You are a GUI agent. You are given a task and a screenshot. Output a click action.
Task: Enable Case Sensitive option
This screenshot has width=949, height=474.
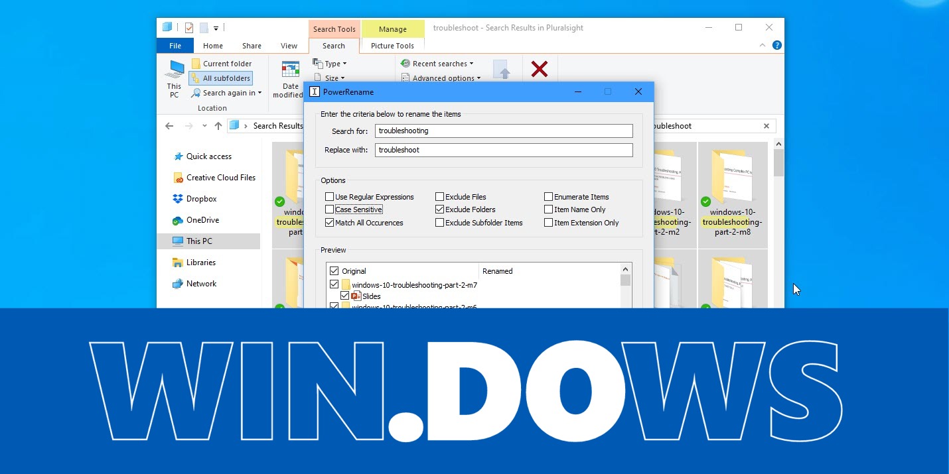pyautogui.click(x=329, y=209)
